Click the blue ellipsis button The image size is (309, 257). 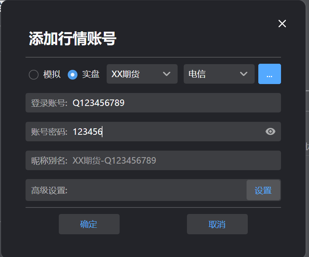[x=269, y=74]
